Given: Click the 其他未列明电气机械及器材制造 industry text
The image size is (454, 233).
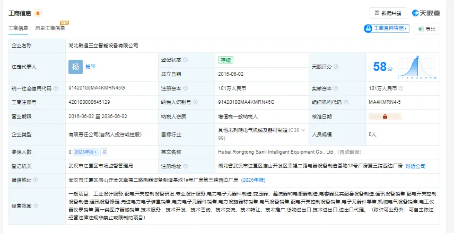Looking at the screenshot, I should coord(253,130).
